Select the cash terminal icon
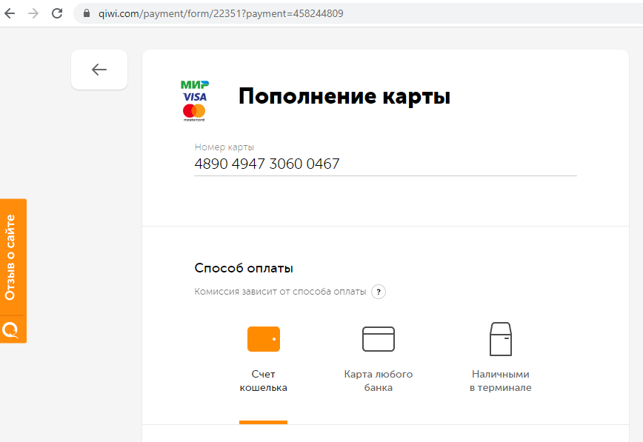643x442 pixels. (500, 339)
